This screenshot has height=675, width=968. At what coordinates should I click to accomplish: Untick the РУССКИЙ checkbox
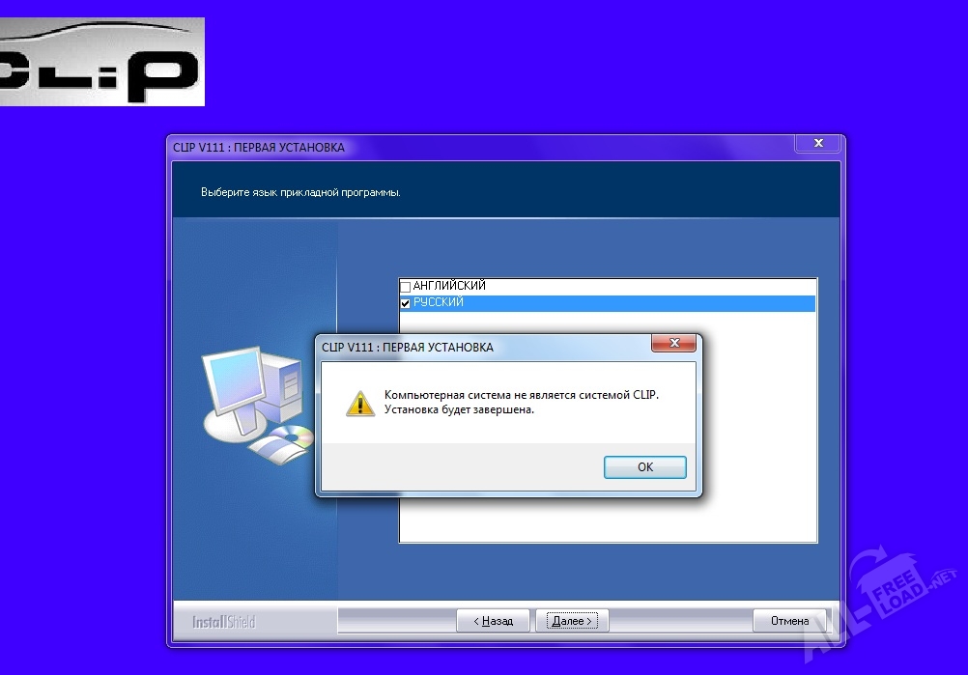(406, 304)
